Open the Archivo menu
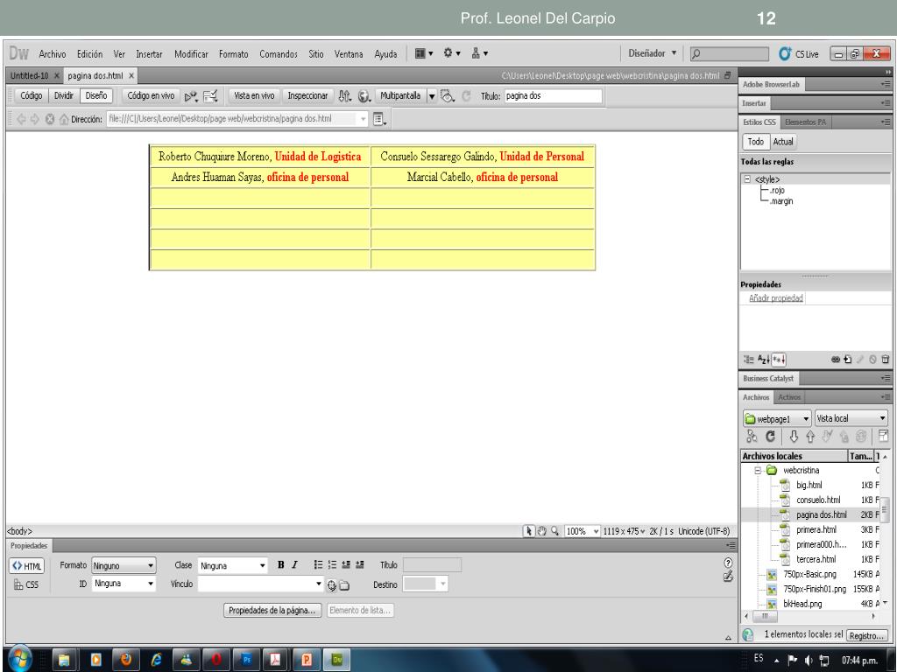Viewport: 897px width, 672px height. click(x=52, y=54)
